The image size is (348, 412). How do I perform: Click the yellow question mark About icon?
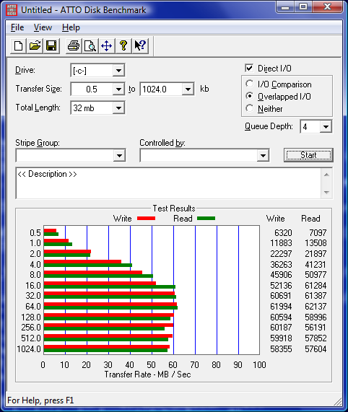pos(123,46)
